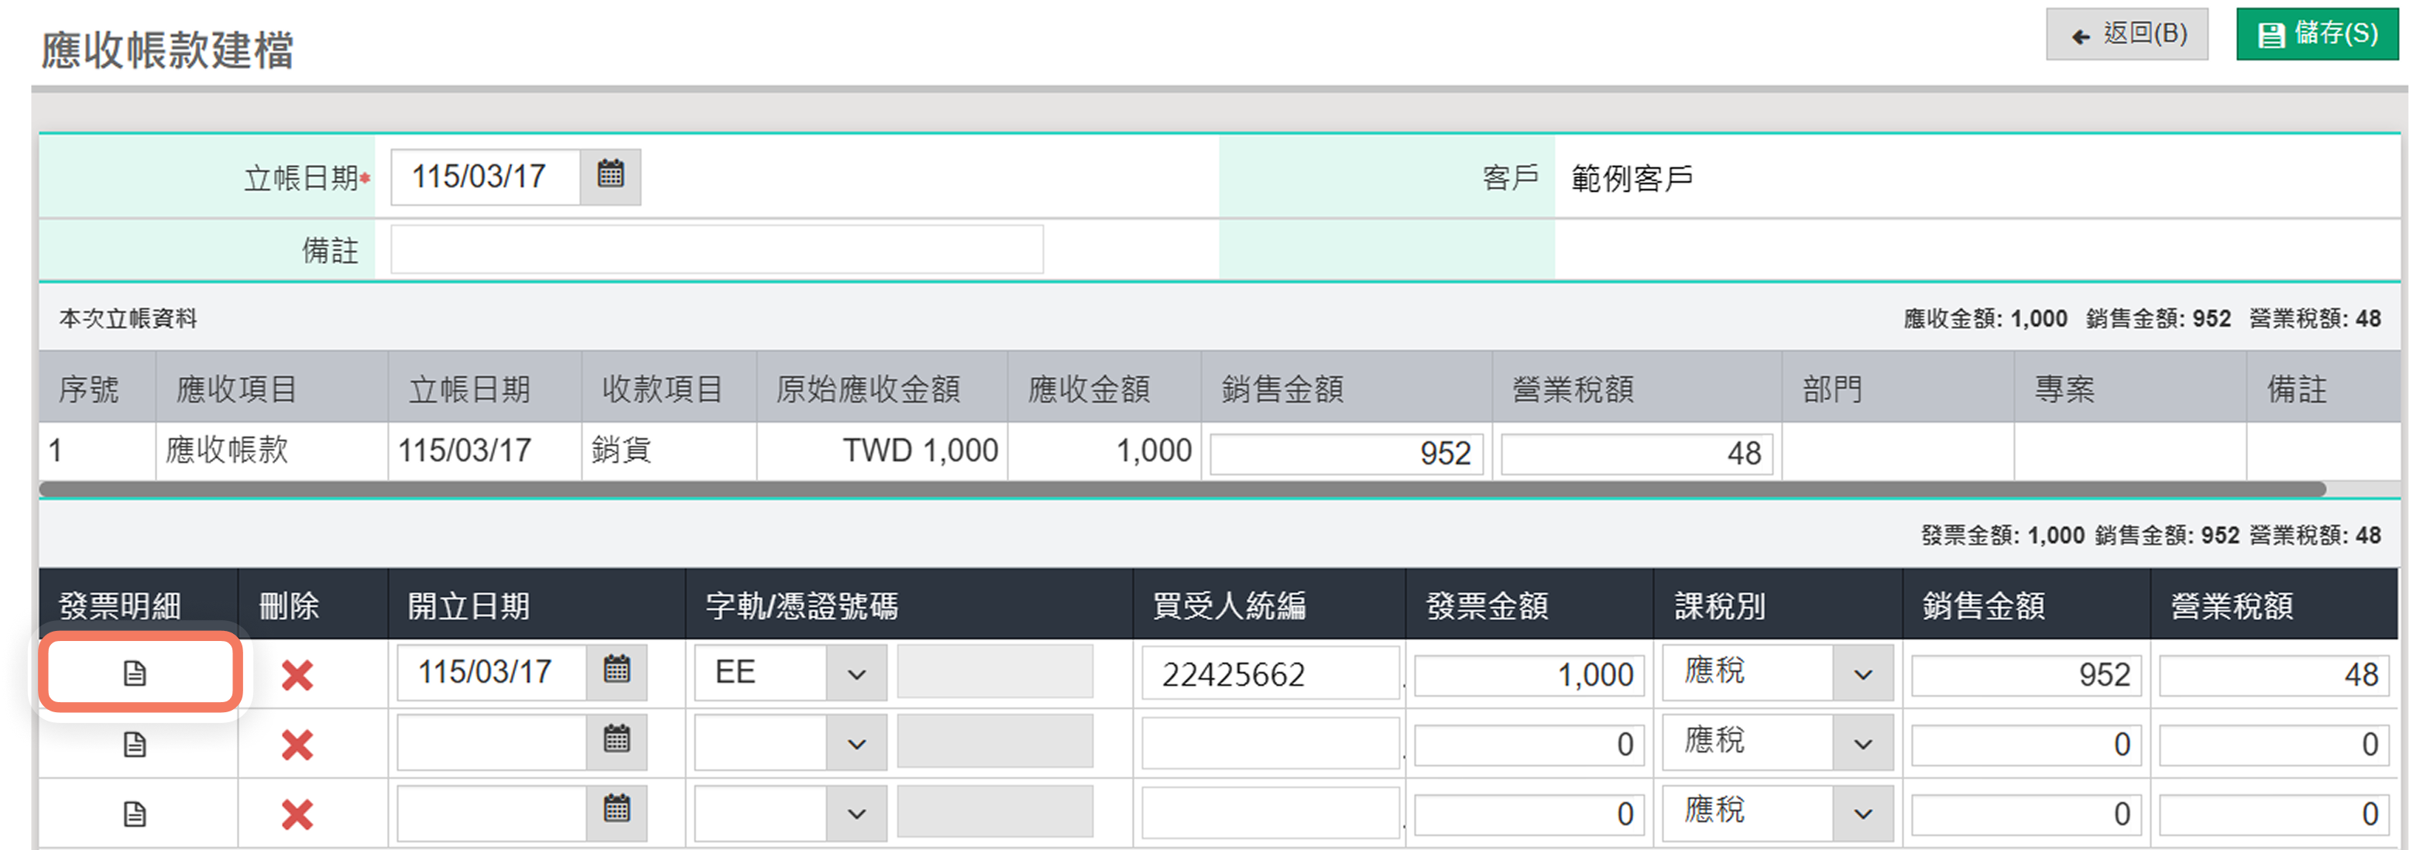Open calendar for first row 開立日期
This screenshot has width=2409, height=850.
click(616, 671)
